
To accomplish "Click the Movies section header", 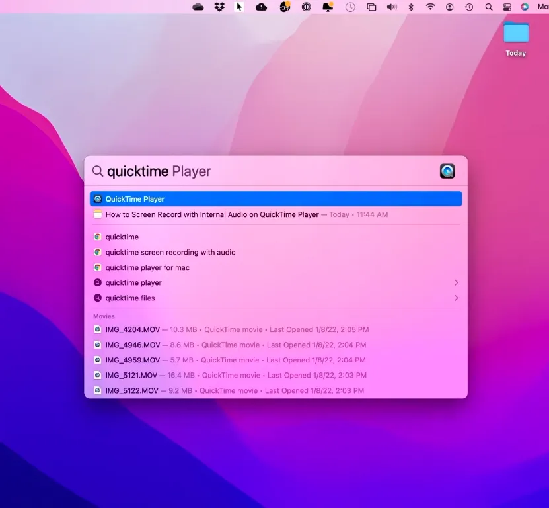I will [x=104, y=316].
